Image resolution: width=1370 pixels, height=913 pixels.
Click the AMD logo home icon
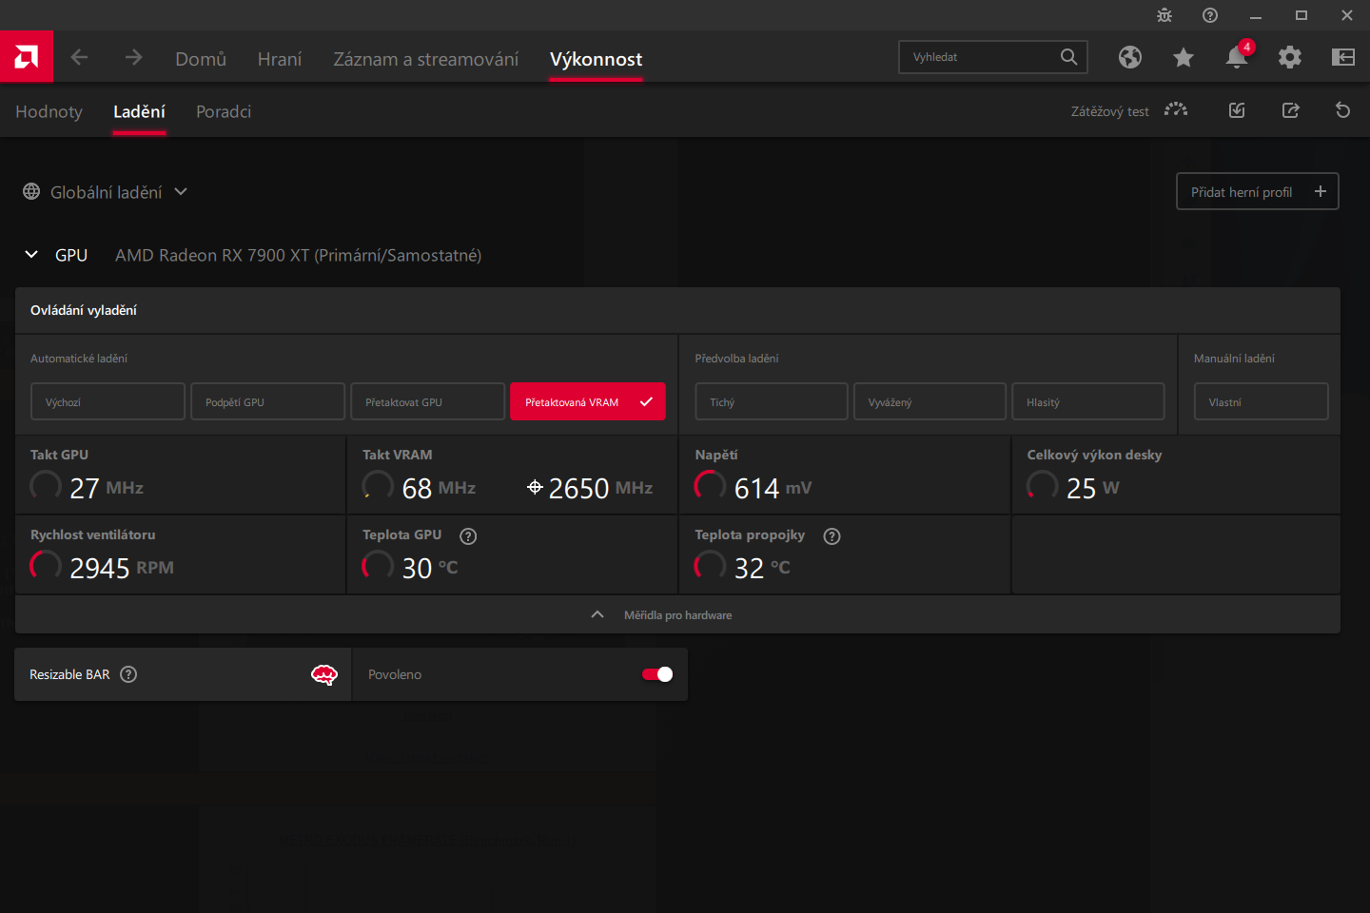(x=27, y=57)
